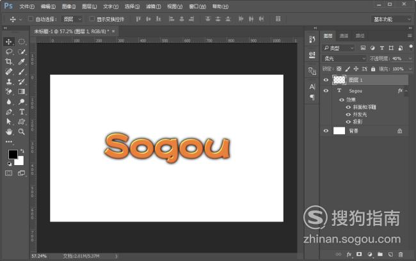Add a layer mask
Viewport: 416px width, 261px height.
359,255
